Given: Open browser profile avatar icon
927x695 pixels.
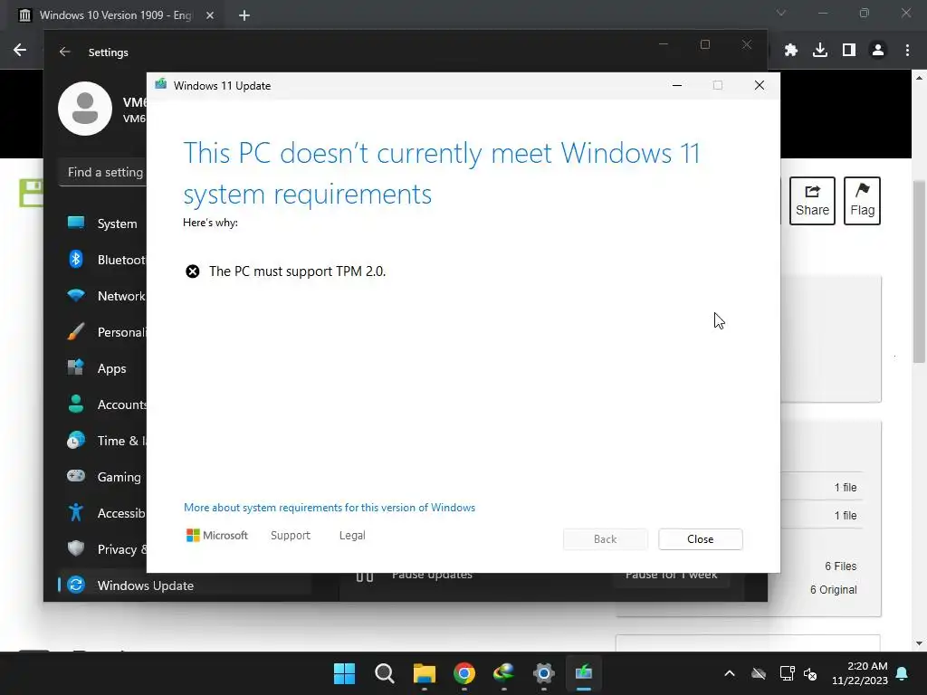Looking at the screenshot, I should point(878,51).
